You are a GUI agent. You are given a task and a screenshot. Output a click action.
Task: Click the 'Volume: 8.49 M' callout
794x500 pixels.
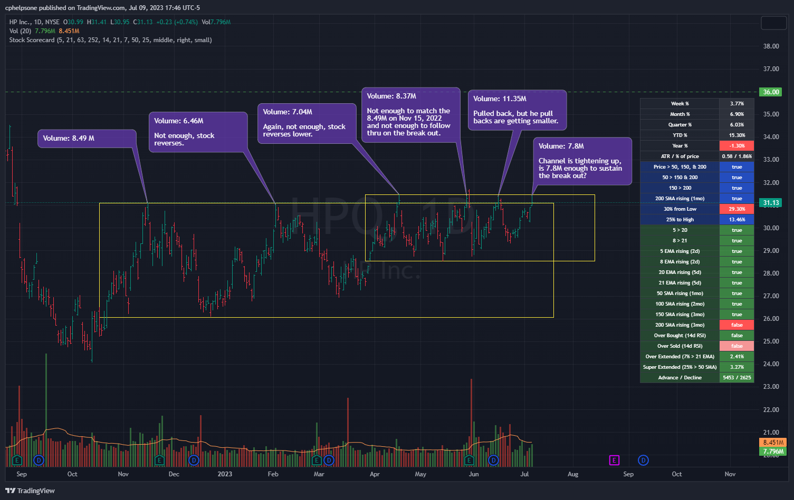[x=87, y=139]
